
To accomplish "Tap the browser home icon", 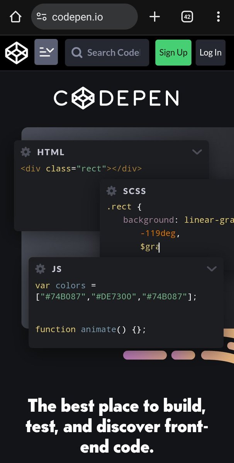I will tap(15, 17).
